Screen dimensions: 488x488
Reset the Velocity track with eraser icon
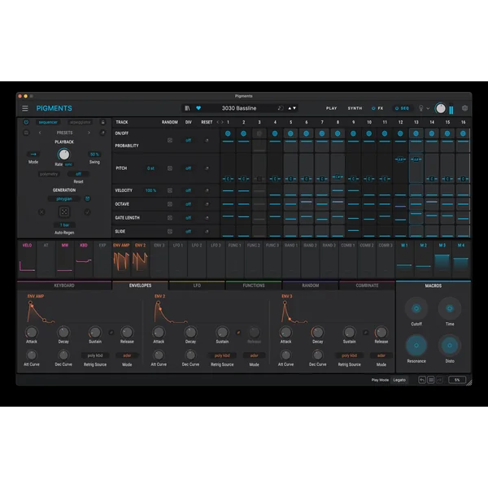coord(207,190)
